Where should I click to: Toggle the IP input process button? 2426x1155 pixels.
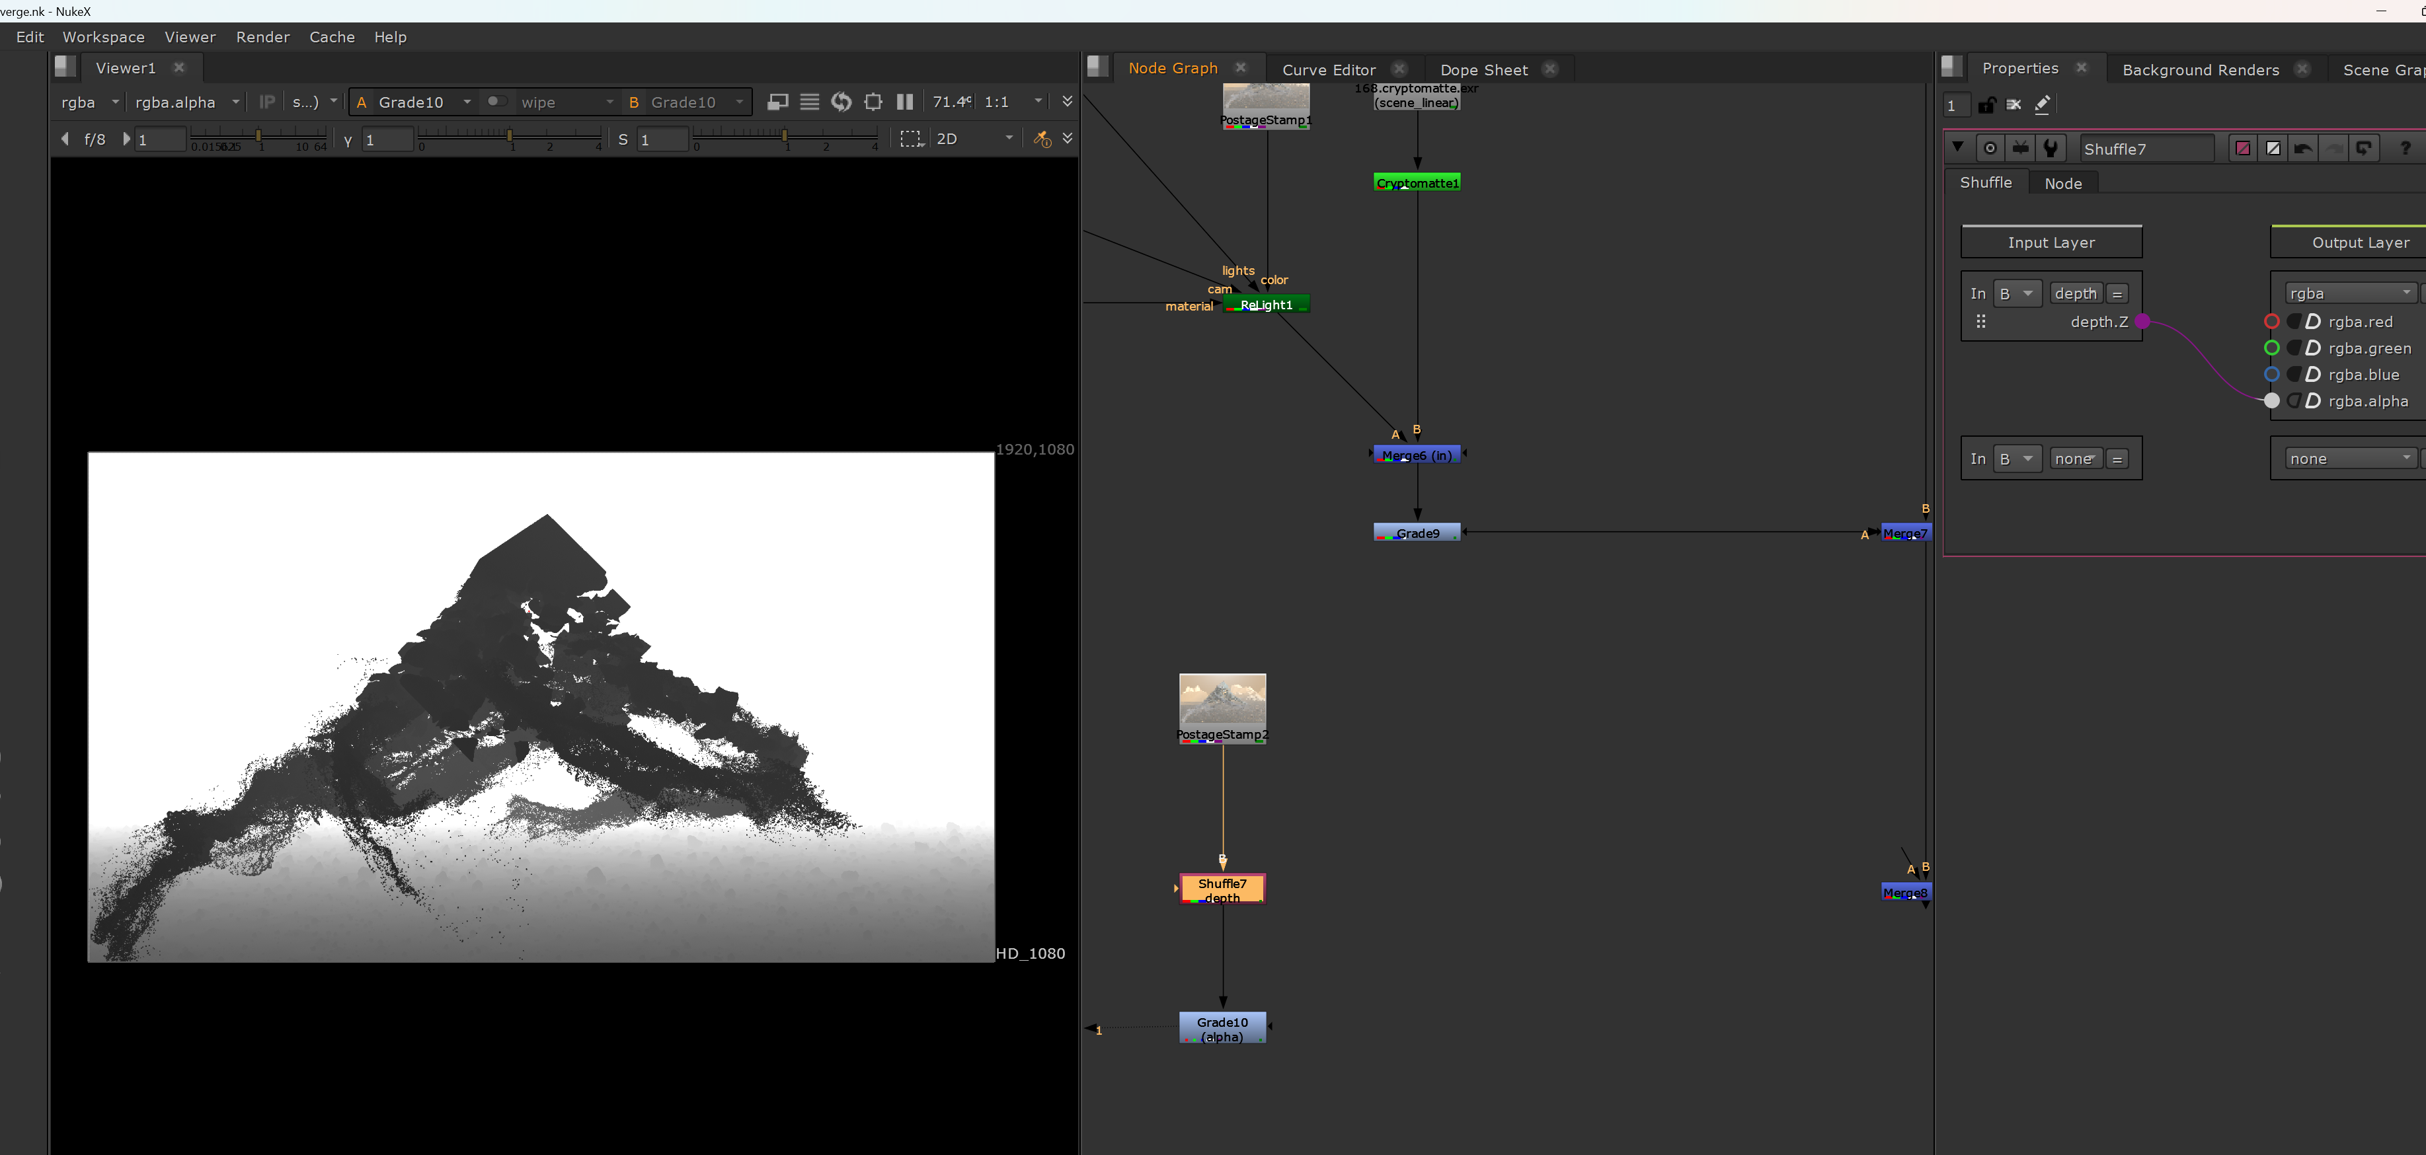(x=268, y=102)
